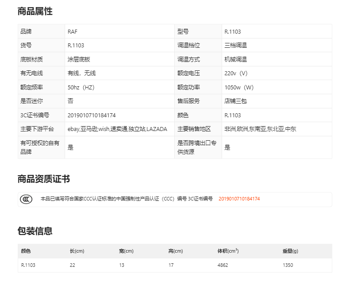Click the downstream platforms list with ebay
Image resolution: width=342 pixels, height=281 pixels.
pos(117,129)
